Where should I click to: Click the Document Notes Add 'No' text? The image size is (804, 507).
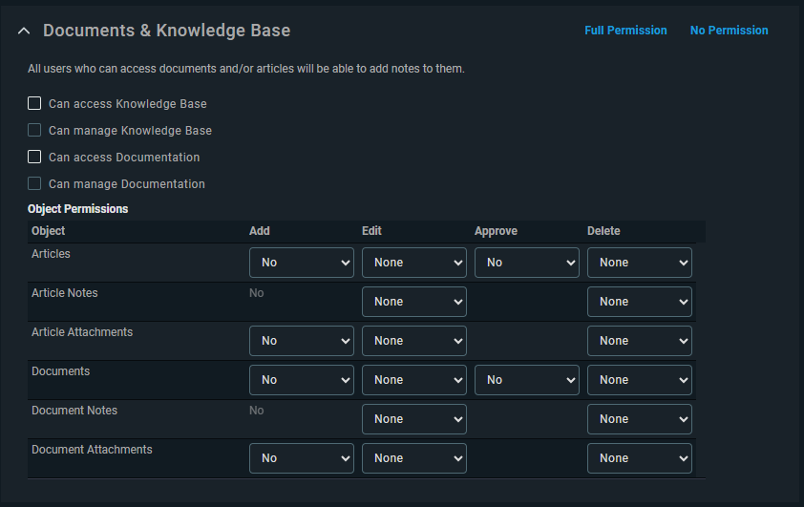[x=256, y=411]
